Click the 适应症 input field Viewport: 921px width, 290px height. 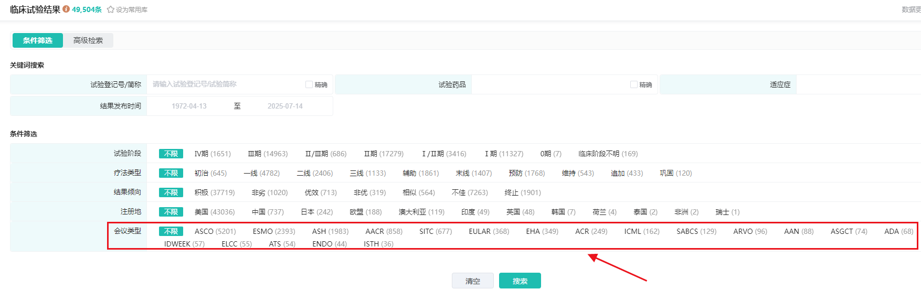pyautogui.click(x=859, y=84)
